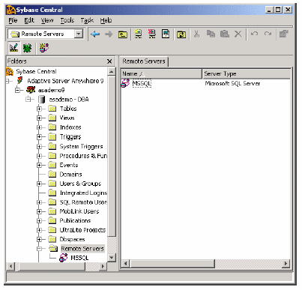This screenshot has height=290, width=302.
Task: Open the Task menu
Action: (87, 20)
